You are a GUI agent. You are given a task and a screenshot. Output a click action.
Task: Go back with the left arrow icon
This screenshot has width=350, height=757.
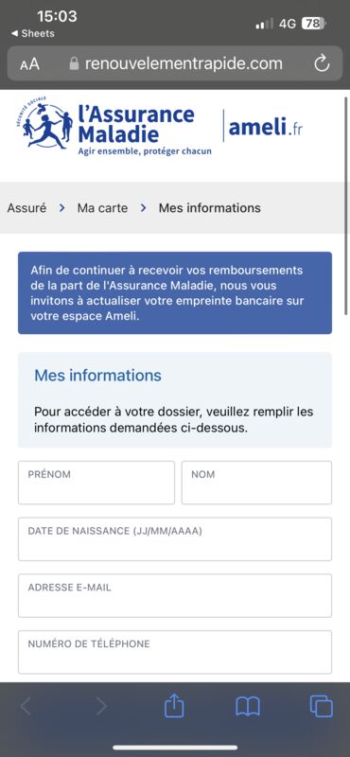coord(26,707)
